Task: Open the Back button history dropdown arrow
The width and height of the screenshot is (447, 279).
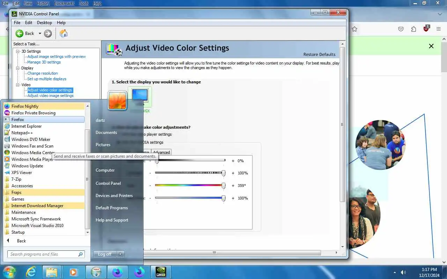Action: tap(40, 33)
